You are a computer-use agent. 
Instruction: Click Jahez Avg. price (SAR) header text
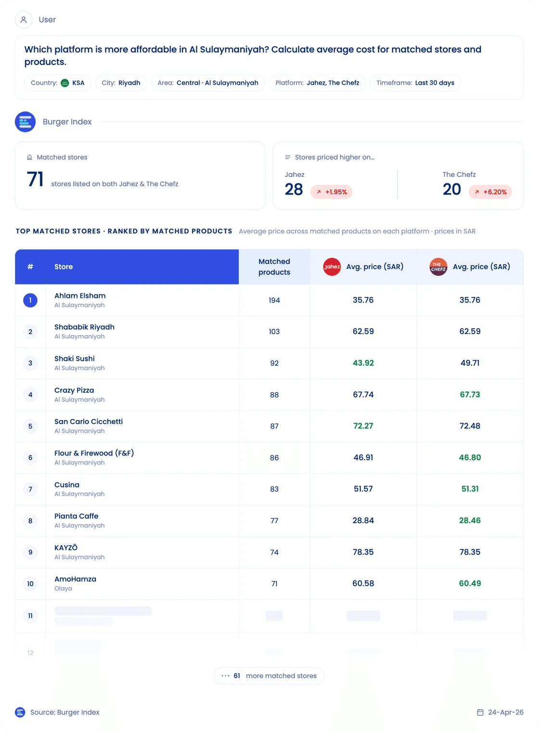click(375, 267)
